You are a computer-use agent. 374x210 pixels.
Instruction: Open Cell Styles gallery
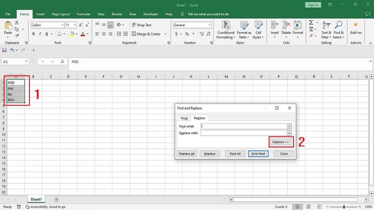(258, 30)
